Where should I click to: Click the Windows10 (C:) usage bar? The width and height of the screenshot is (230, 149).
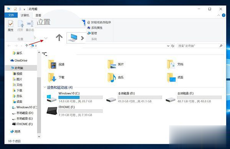click(x=80, y=97)
